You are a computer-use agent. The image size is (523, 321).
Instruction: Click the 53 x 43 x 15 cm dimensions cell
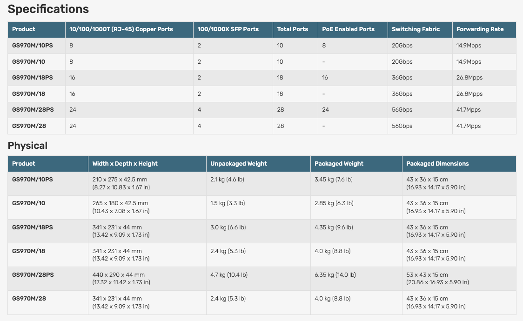click(x=437, y=279)
